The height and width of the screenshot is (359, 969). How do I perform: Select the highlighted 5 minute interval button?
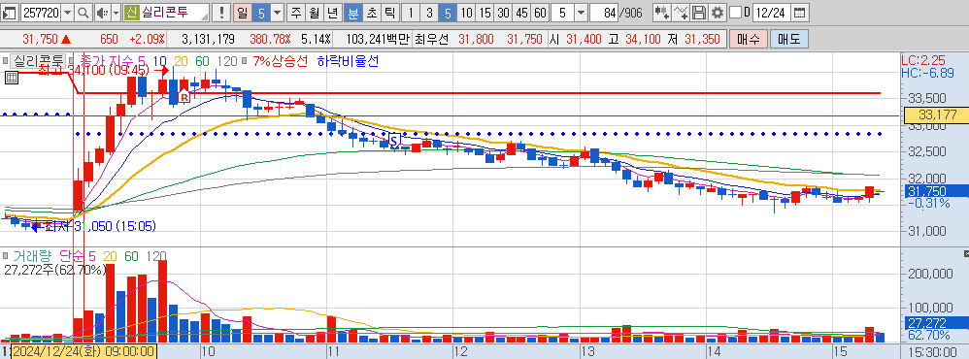pos(448,12)
